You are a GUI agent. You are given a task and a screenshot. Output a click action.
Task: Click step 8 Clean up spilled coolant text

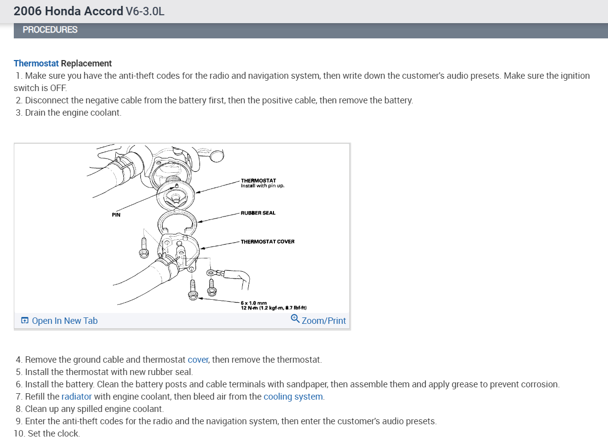(90, 409)
